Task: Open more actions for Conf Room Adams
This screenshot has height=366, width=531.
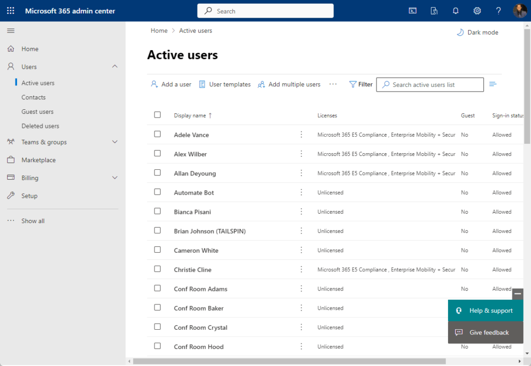Action: [301, 289]
